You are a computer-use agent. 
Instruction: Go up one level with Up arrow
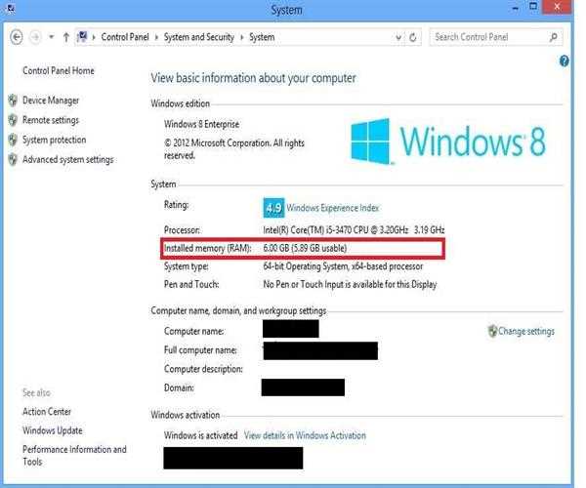point(65,37)
